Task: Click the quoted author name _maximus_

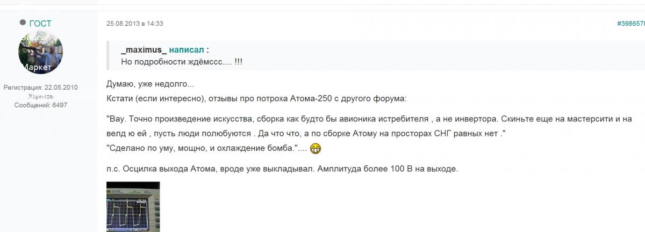Action: tap(144, 50)
